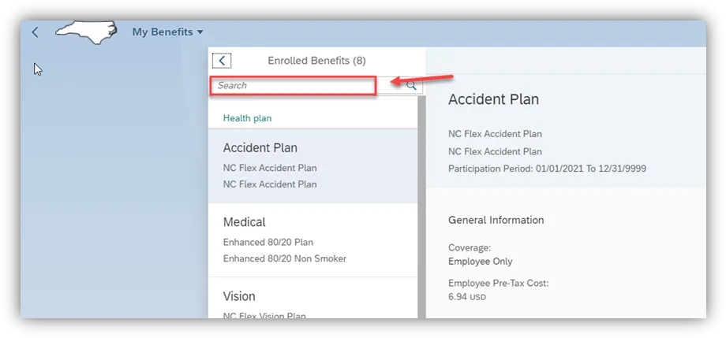This screenshot has width=726, height=338.
Task: Click the magnifying glass search icon
Action: (x=411, y=85)
